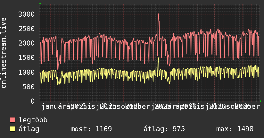Click the 3000 y-axis label
Image resolution: width=264 pixels, height=138 pixels.
coord(27,14)
